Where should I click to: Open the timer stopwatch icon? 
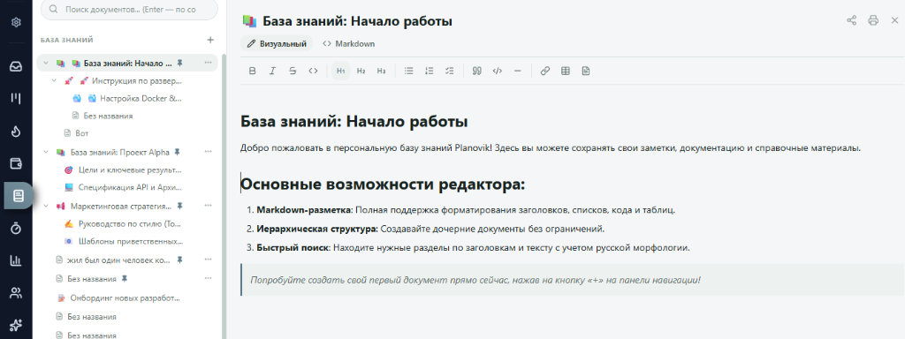point(16,229)
